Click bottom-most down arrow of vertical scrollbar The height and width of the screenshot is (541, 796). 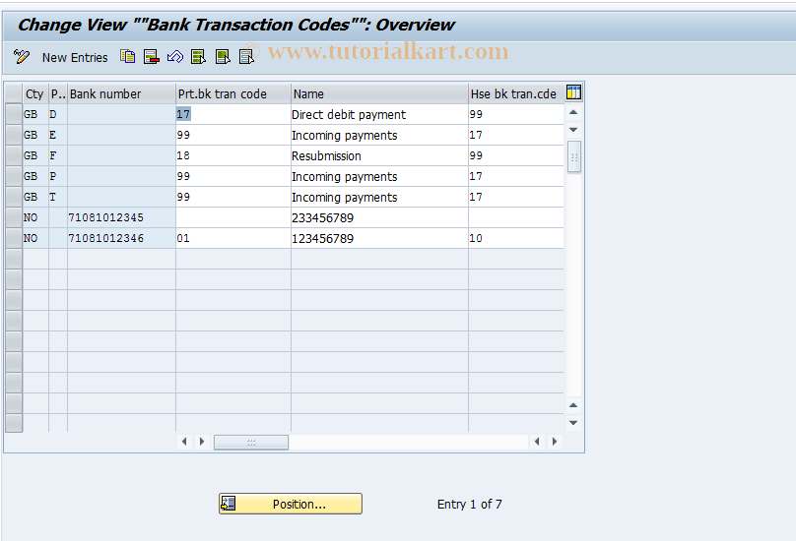(573, 422)
